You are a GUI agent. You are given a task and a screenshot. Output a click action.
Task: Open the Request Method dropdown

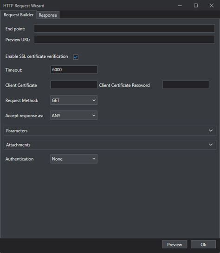pos(74,100)
